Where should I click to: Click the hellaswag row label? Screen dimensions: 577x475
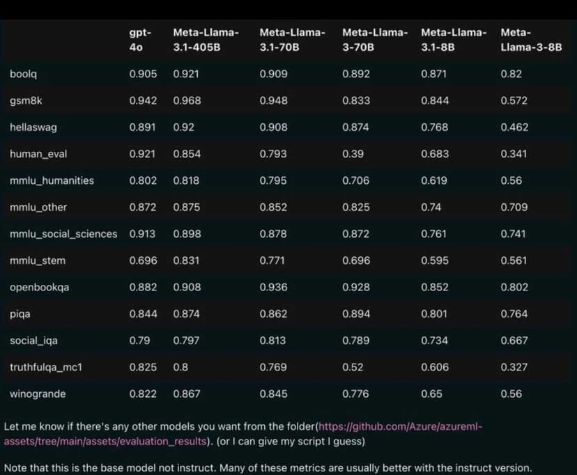pyautogui.click(x=31, y=127)
